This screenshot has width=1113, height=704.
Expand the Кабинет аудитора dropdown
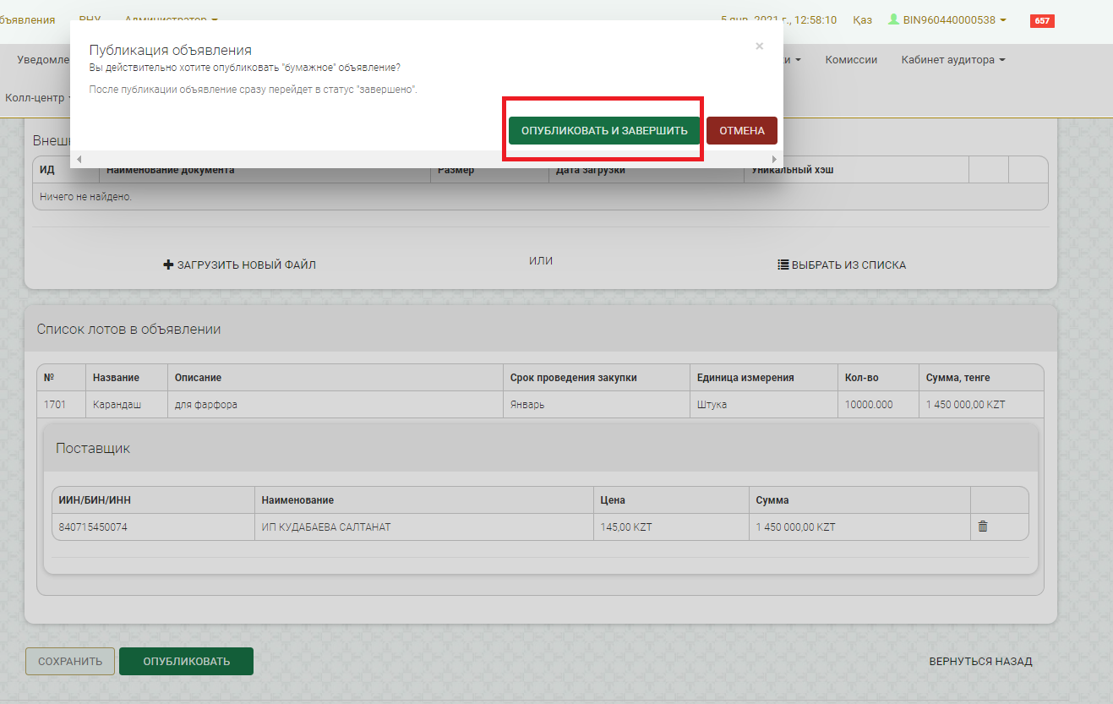tap(952, 60)
